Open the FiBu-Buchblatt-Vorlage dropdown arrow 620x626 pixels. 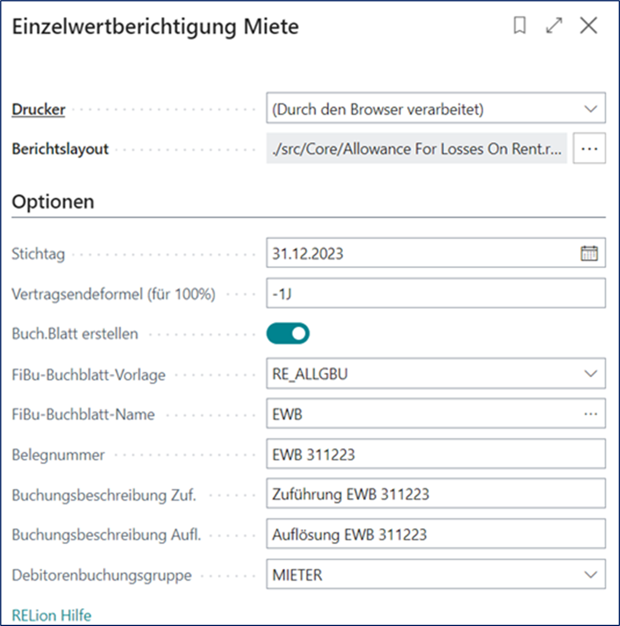(590, 374)
